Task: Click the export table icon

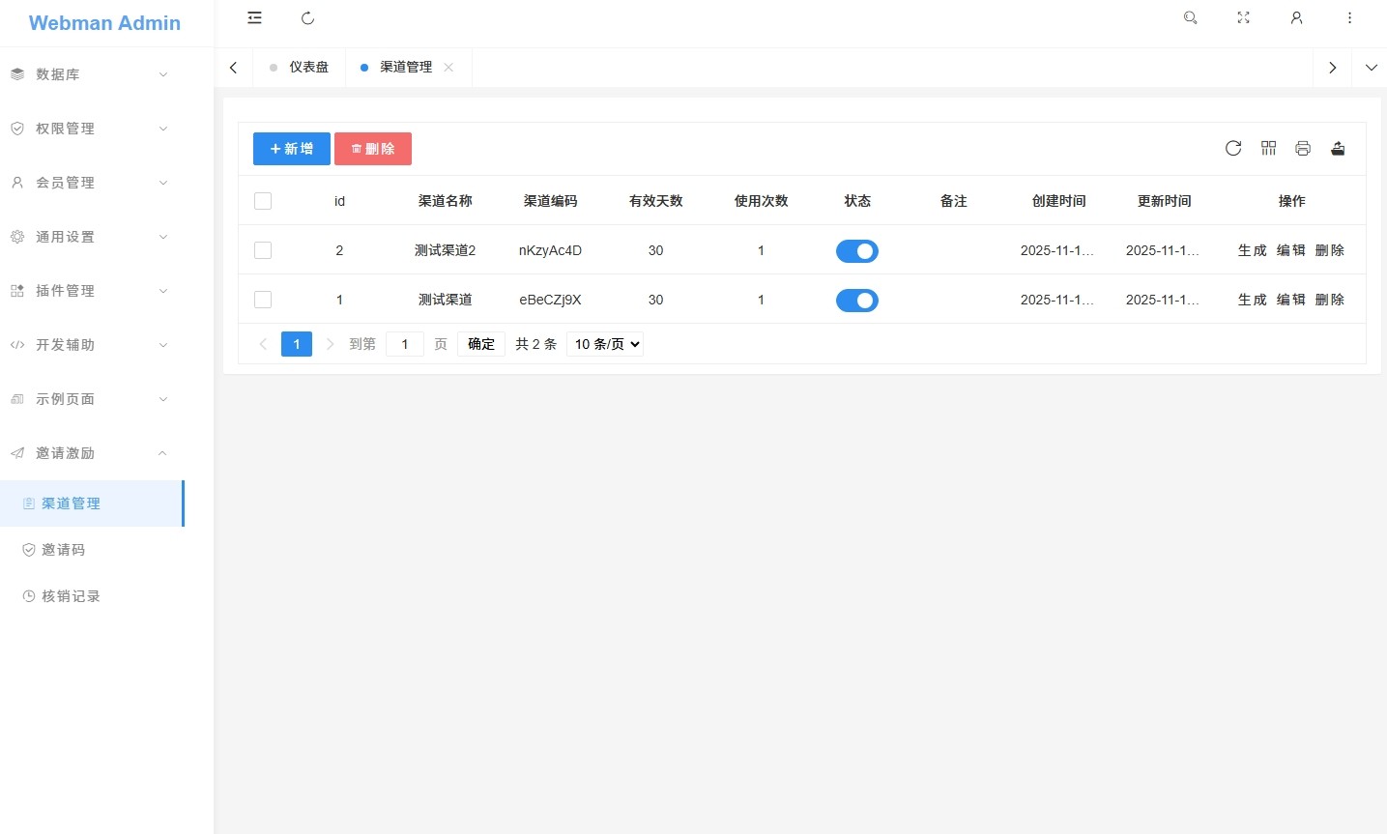Action: click(1338, 148)
